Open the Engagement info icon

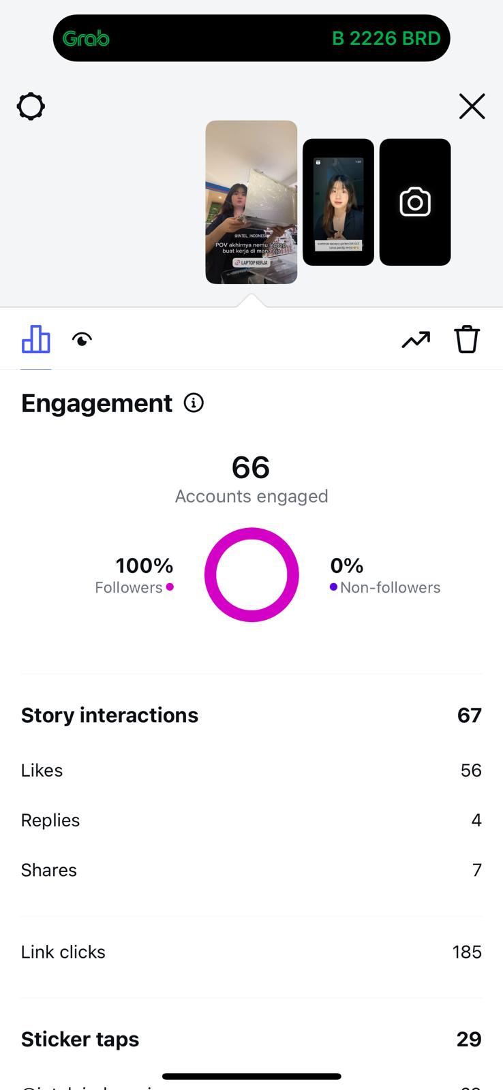tap(194, 403)
